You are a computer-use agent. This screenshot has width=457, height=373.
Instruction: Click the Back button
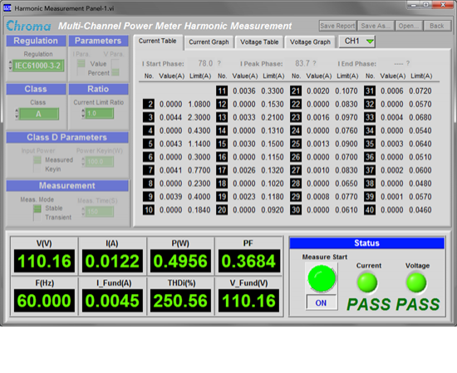pyautogui.click(x=437, y=26)
